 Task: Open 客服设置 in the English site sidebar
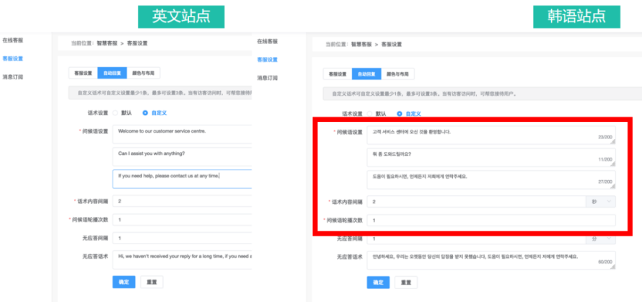[13, 58]
